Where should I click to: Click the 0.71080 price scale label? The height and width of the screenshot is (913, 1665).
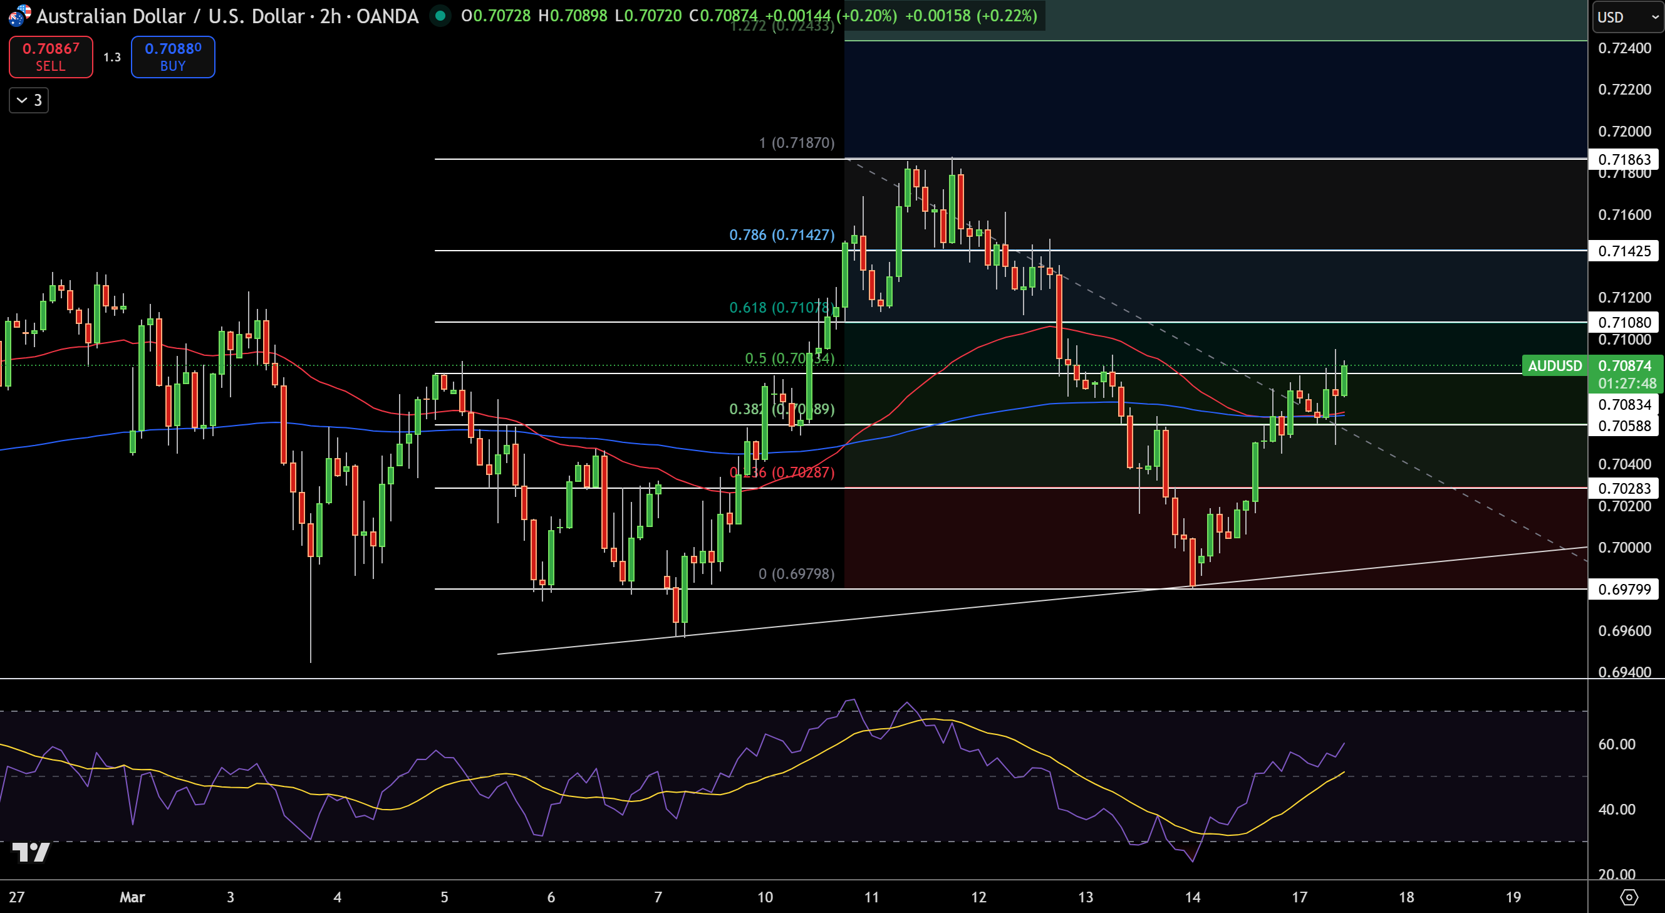pos(1624,322)
